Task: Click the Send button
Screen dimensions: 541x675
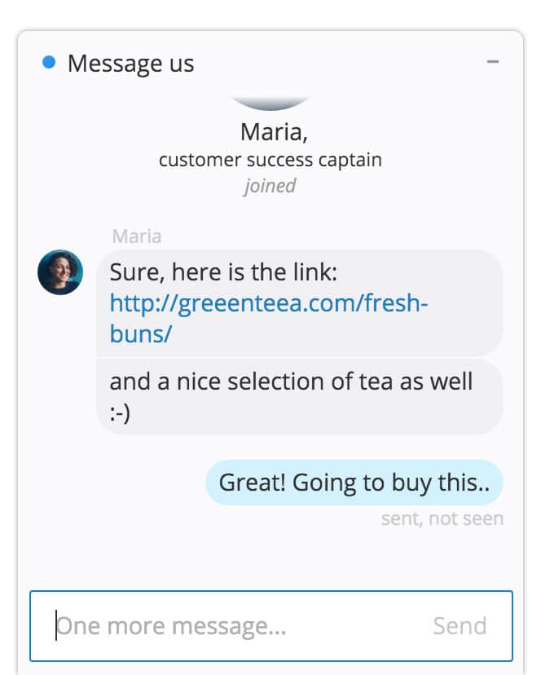Action: coord(460,625)
